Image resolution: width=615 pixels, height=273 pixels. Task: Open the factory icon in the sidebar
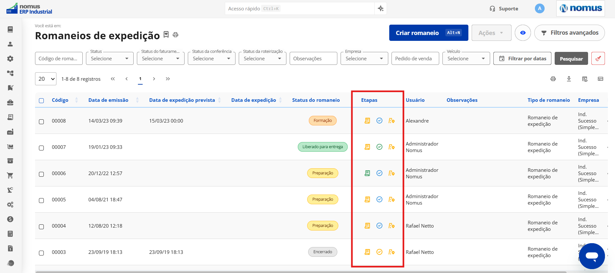click(x=10, y=132)
